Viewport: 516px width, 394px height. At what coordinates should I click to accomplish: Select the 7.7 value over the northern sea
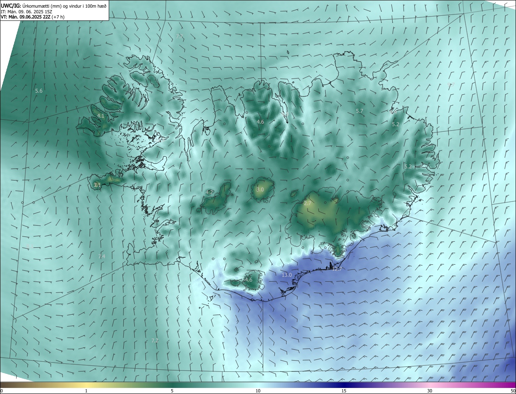[x=179, y=36]
